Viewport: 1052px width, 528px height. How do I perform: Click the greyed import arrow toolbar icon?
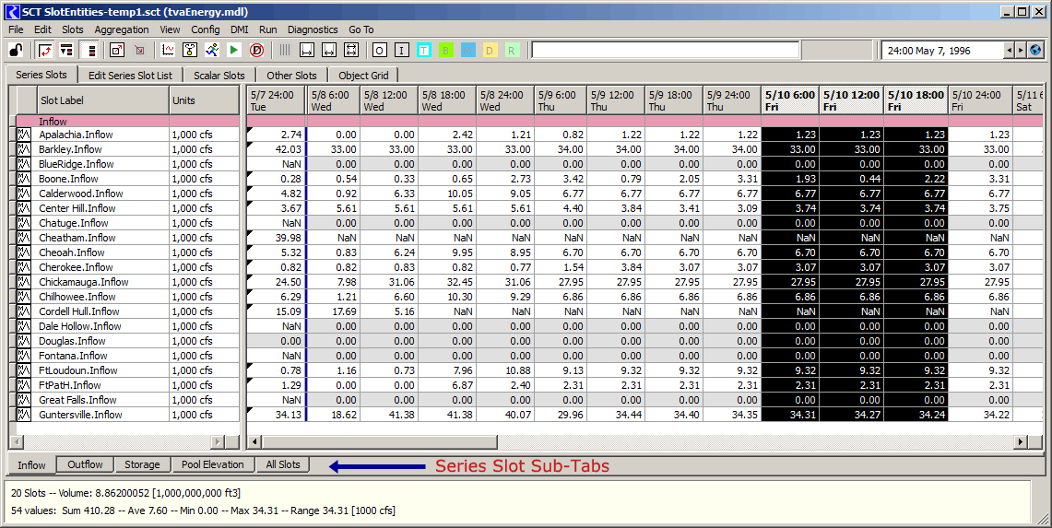(139, 51)
